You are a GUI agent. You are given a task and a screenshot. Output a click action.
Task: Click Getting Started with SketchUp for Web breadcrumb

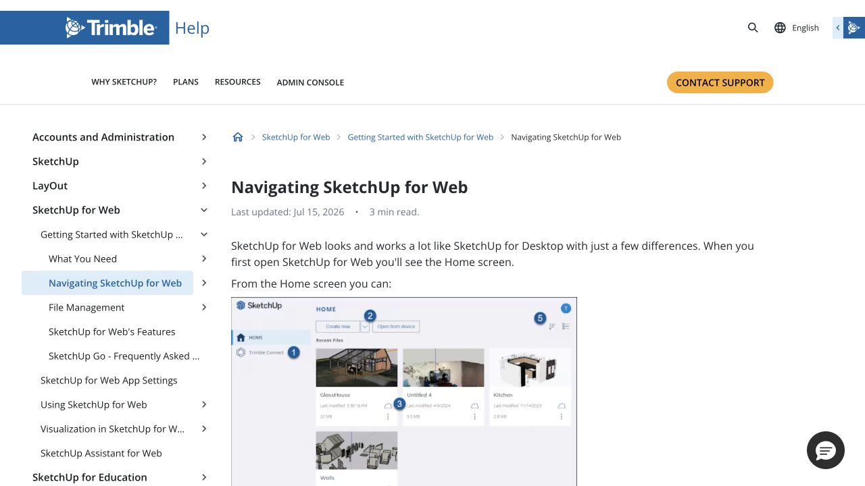click(x=420, y=137)
